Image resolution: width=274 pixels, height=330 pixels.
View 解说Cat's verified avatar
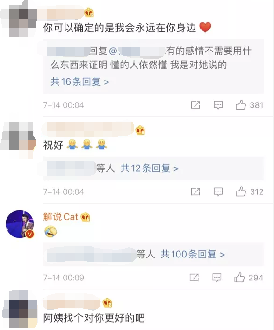pos(20,224)
